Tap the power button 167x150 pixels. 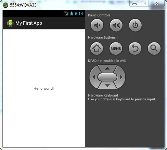coord(135,25)
